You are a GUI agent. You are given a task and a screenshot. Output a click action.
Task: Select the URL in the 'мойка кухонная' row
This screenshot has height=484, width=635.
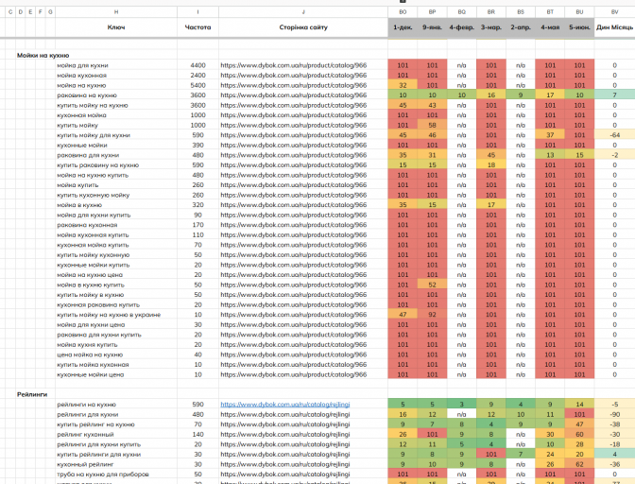pos(294,76)
